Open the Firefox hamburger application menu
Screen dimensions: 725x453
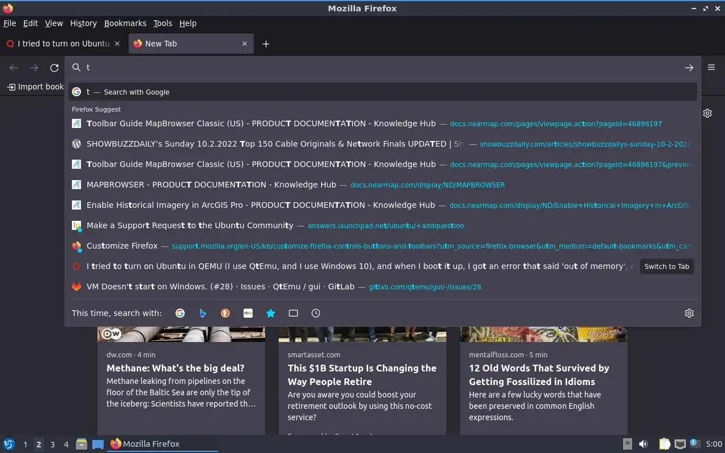tap(711, 67)
